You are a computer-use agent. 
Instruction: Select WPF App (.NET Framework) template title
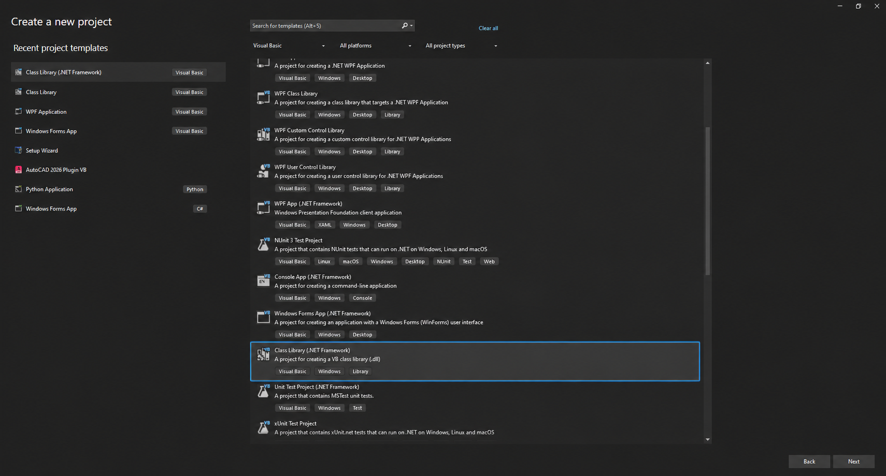pos(308,204)
